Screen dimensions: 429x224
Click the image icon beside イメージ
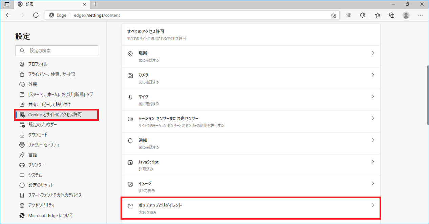(130, 184)
